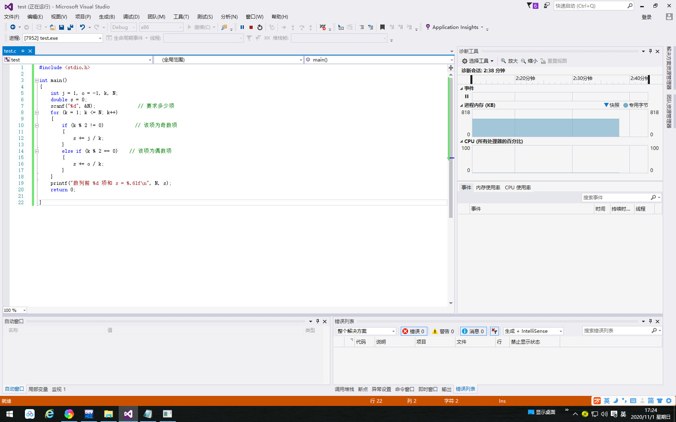Stop debugging with the red square icon
The width and height of the screenshot is (676, 422).
251,27
